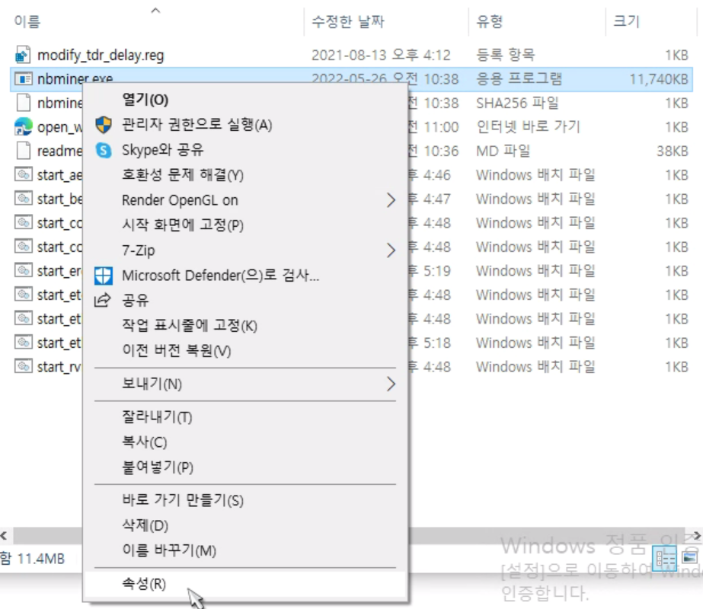Image resolution: width=703 pixels, height=609 pixels.
Task: Expand the 7-Zip submenu
Action: pos(391,250)
